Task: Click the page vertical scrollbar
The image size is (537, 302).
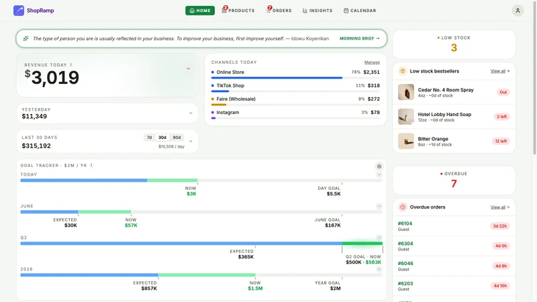Action: coord(534,78)
